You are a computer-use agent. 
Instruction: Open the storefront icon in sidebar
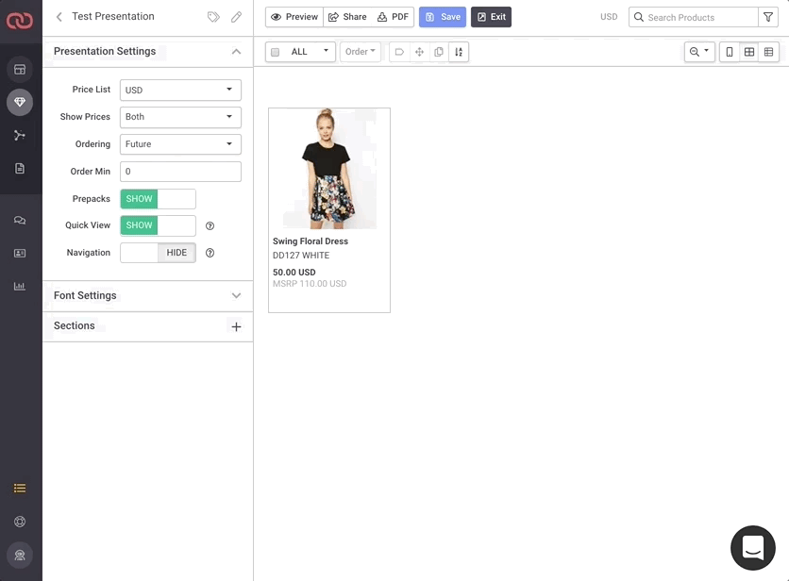point(20,70)
